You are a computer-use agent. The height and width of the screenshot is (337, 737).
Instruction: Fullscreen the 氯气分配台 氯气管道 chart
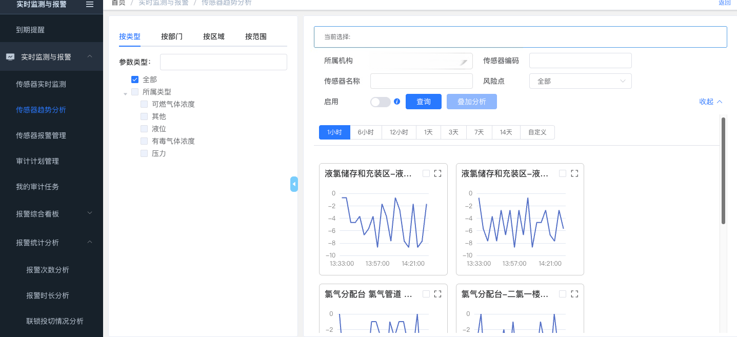click(x=437, y=294)
